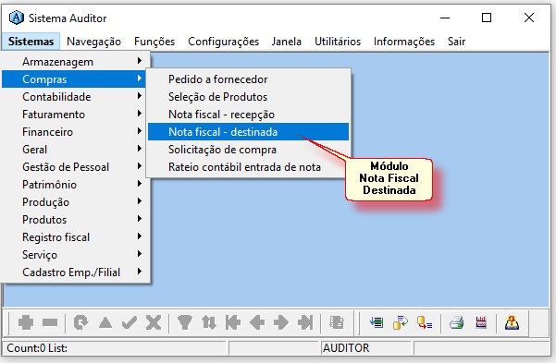Select the Compras menu entry

pyautogui.click(x=74, y=79)
